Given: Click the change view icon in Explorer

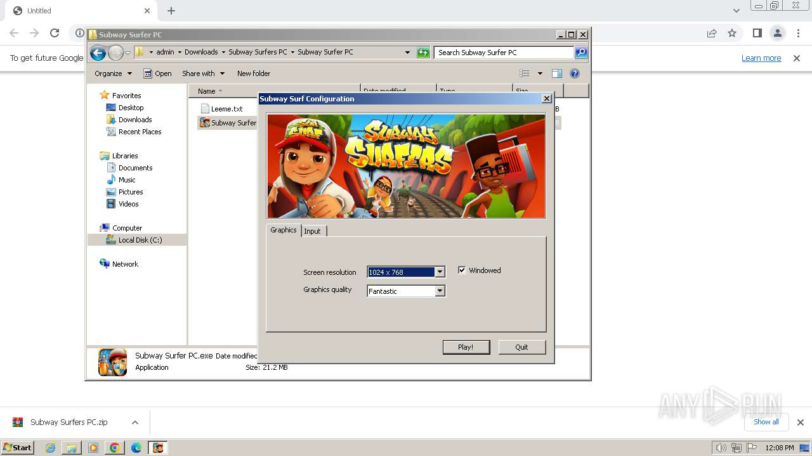Looking at the screenshot, I should pyautogui.click(x=525, y=73).
